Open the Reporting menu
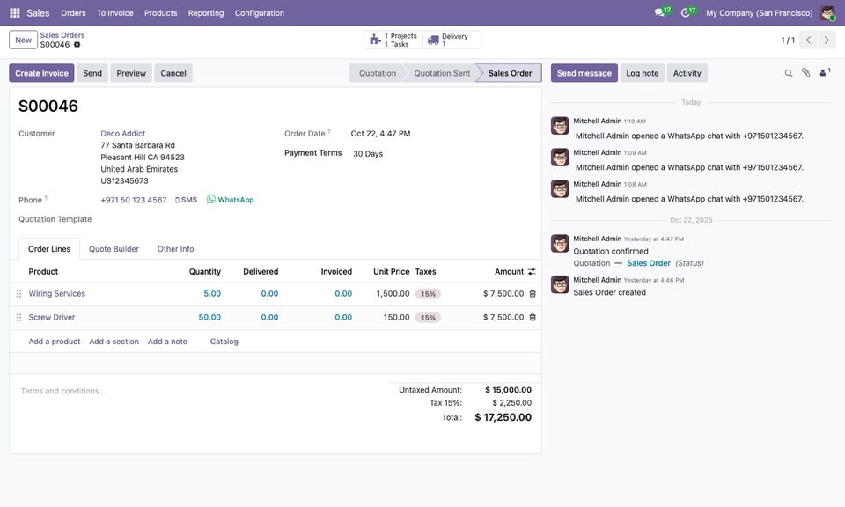 (x=206, y=13)
